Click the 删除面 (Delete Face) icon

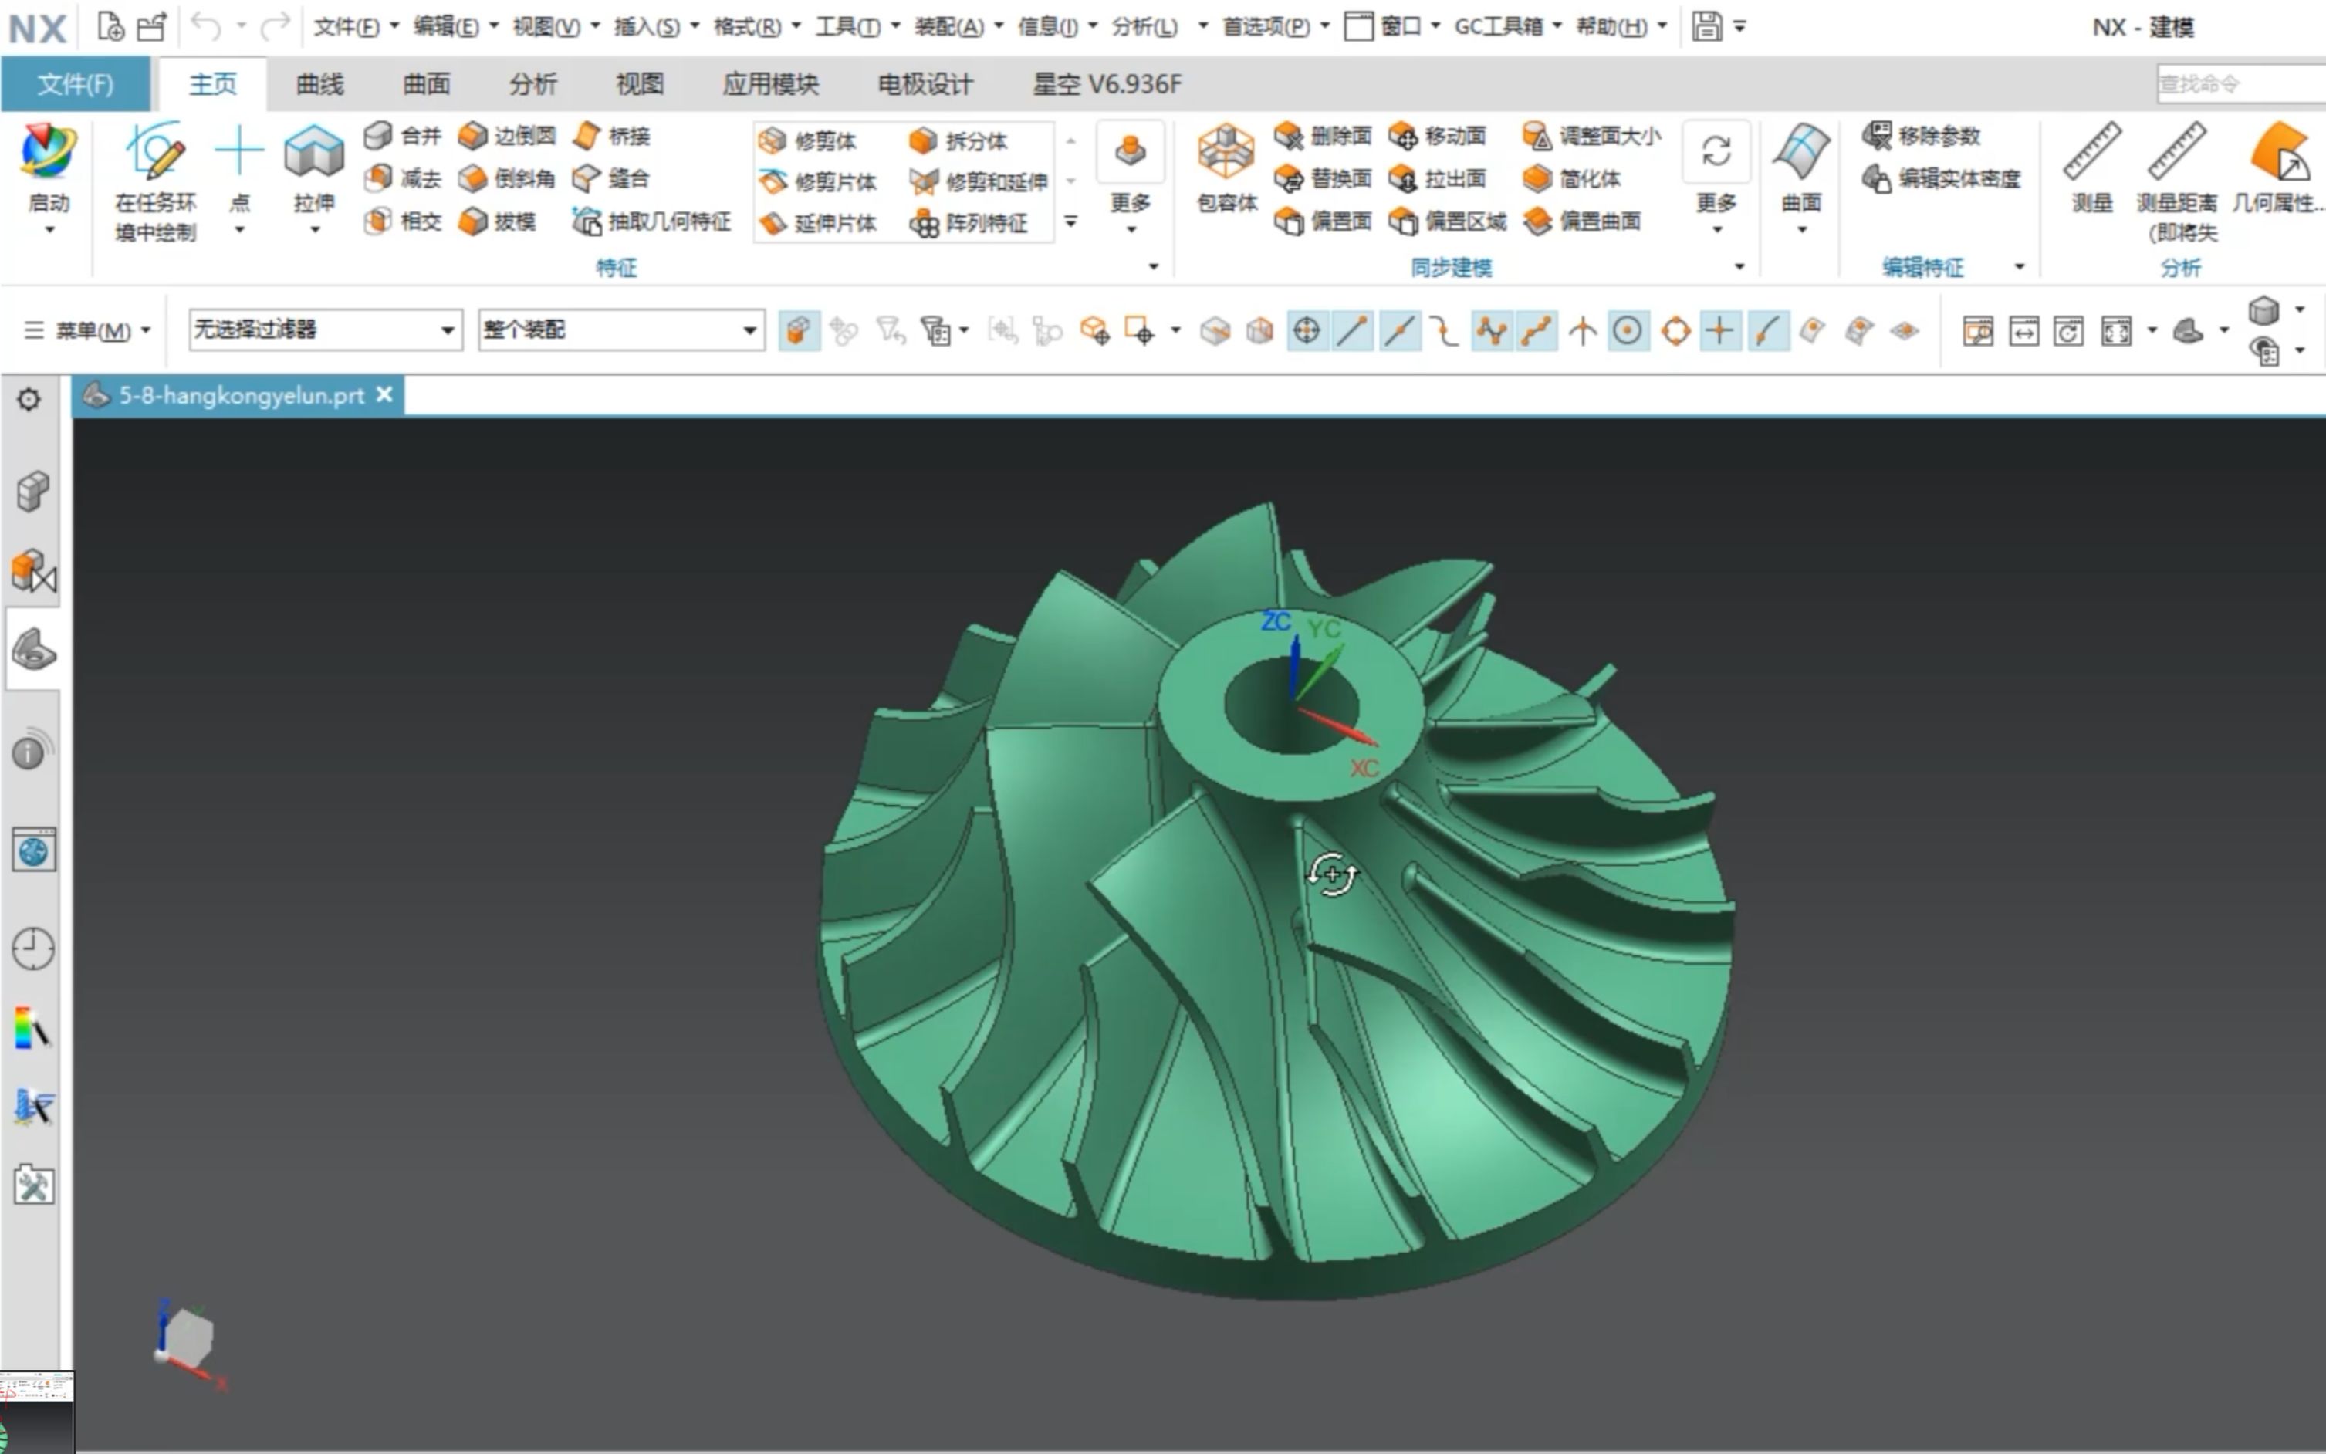(1289, 137)
